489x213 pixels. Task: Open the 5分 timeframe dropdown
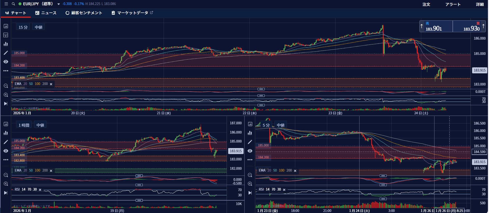click(266, 125)
